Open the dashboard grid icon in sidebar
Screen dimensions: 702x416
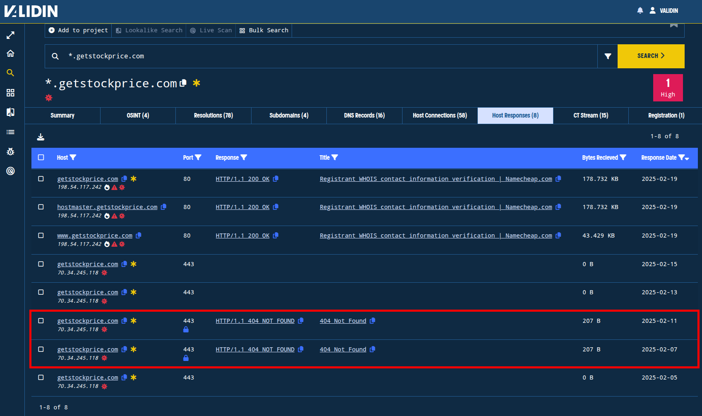click(10, 93)
